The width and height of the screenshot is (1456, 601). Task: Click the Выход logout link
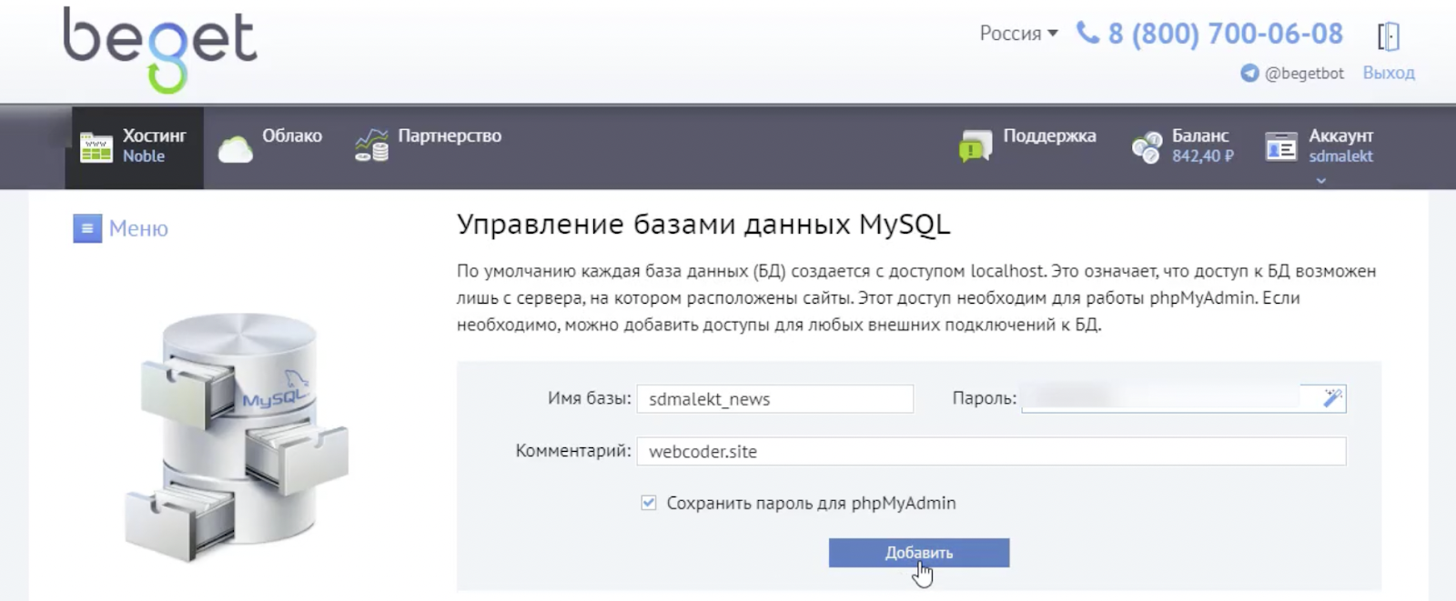pos(1389,73)
